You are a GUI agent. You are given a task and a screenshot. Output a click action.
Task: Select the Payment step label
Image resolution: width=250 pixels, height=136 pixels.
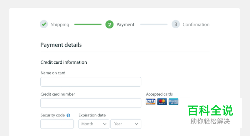[x=125, y=25]
